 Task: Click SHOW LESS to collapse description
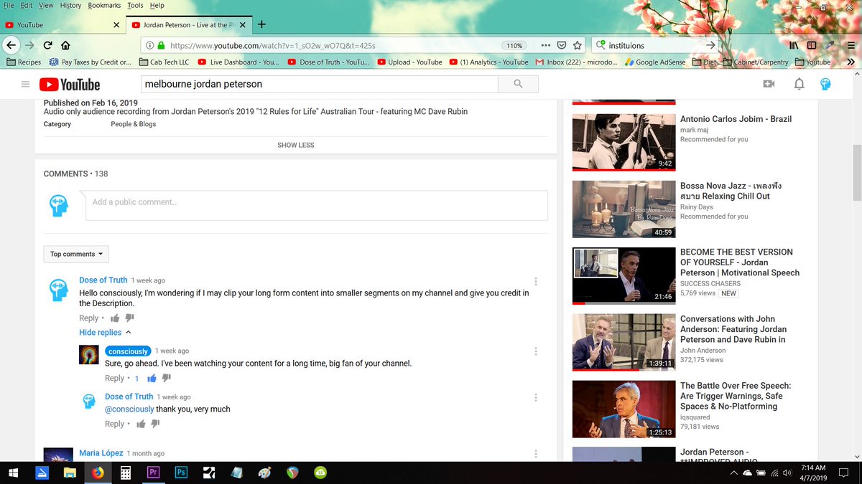[x=296, y=145]
